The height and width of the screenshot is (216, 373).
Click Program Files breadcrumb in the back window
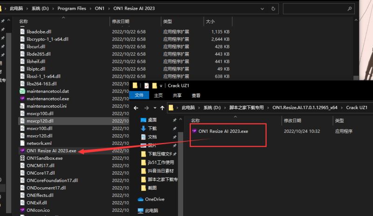coord(72,8)
